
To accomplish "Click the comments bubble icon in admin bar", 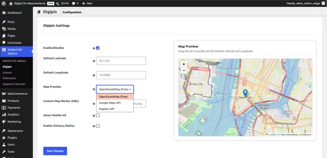I will tap(74, 4).
